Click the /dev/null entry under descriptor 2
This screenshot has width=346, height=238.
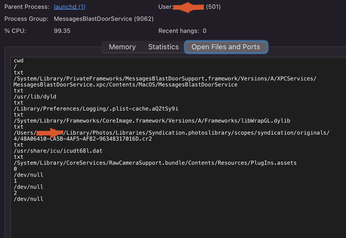pyautogui.click(x=28, y=199)
